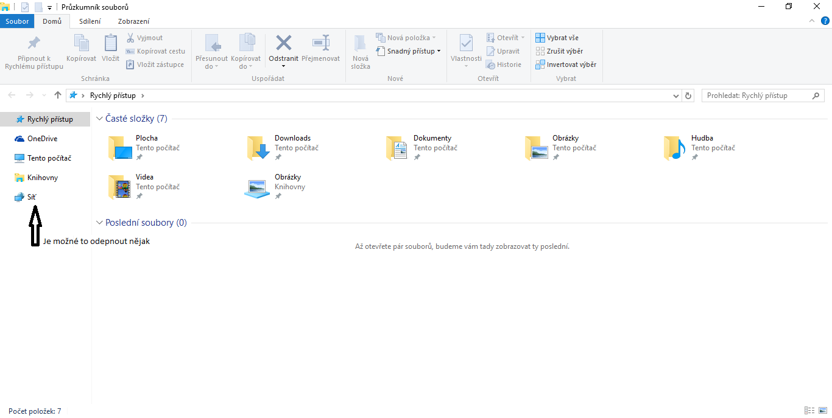Image resolution: width=832 pixels, height=418 pixels.
Task: Click the Vlastnosti checkmark icon
Action: pos(466,43)
